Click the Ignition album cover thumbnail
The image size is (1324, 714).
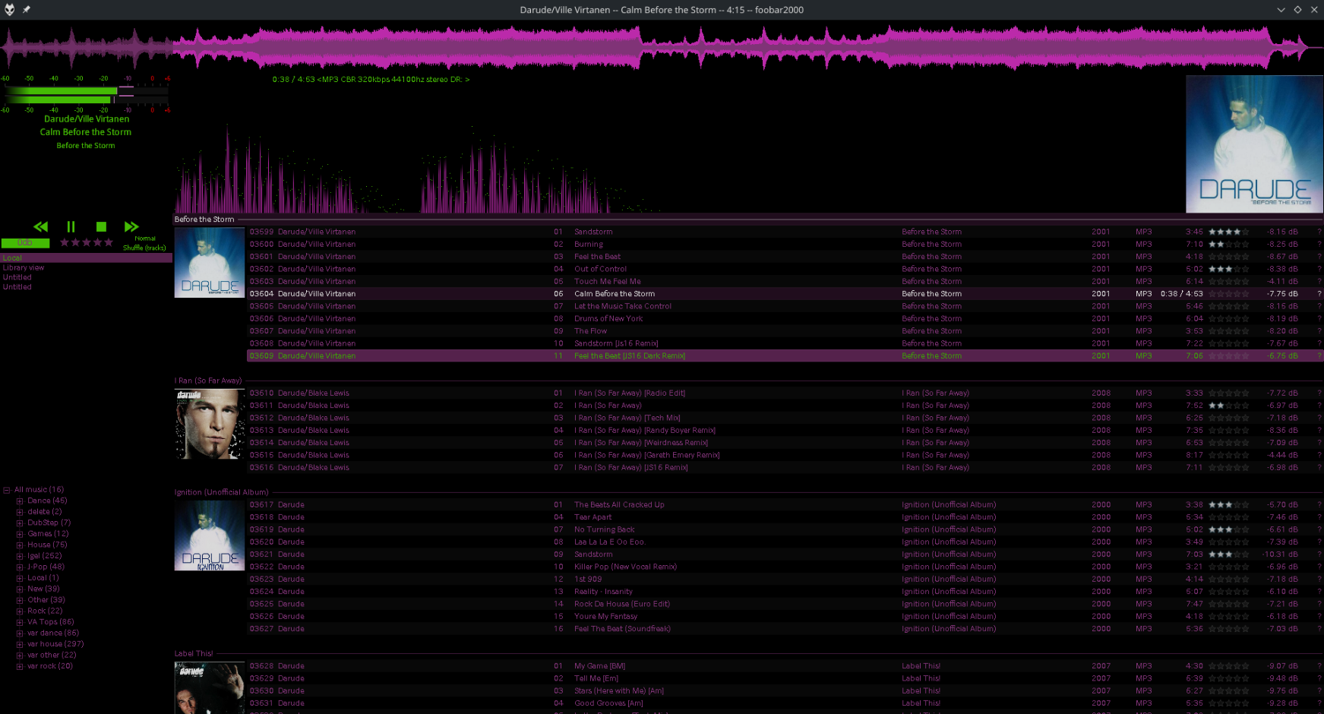210,535
